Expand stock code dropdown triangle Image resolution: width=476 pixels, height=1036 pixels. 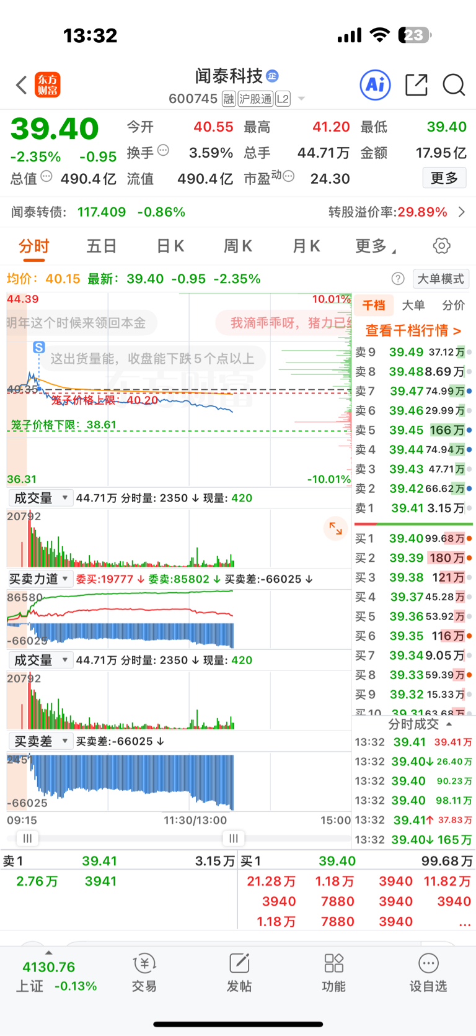(301, 99)
